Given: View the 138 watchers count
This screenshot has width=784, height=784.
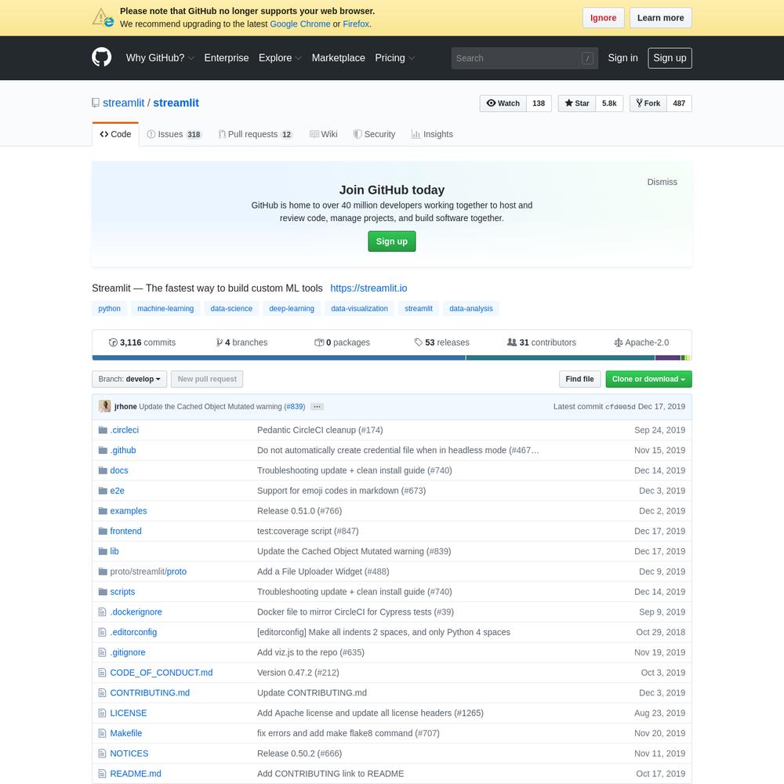Looking at the screenshot, I should pyautogui.click(x=539, y=103).
